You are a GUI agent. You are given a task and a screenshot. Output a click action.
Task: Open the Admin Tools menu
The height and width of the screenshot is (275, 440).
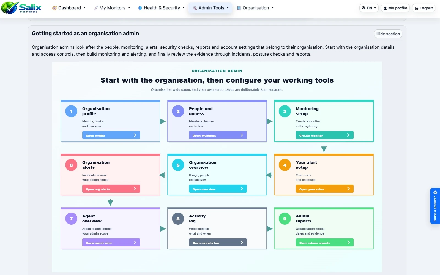[x=211, y=8]
